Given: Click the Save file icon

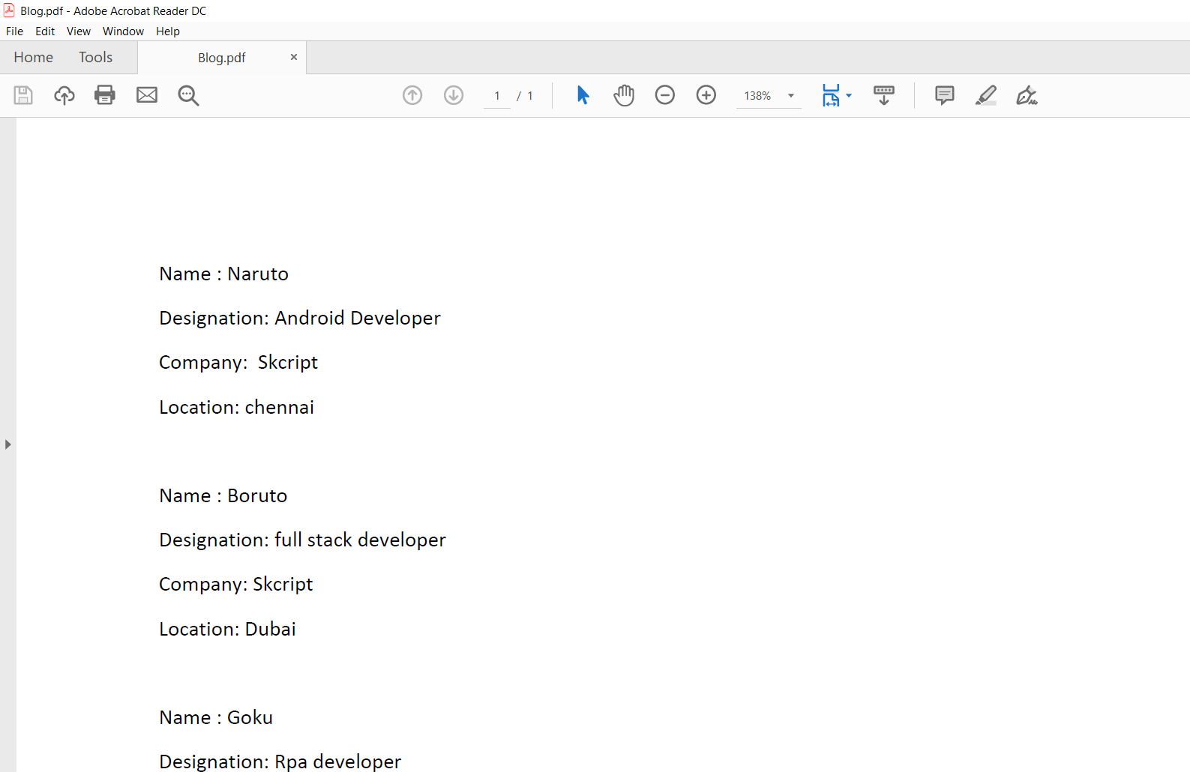Looking at the screenshot, I should (x=23, y=95).
